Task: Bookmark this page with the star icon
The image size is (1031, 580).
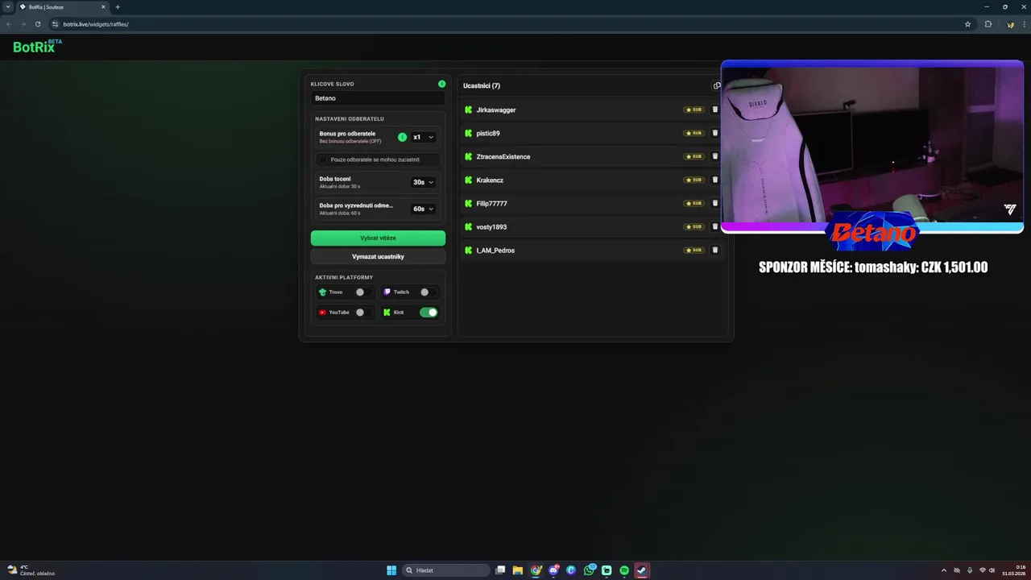Action: pos(967,24)
